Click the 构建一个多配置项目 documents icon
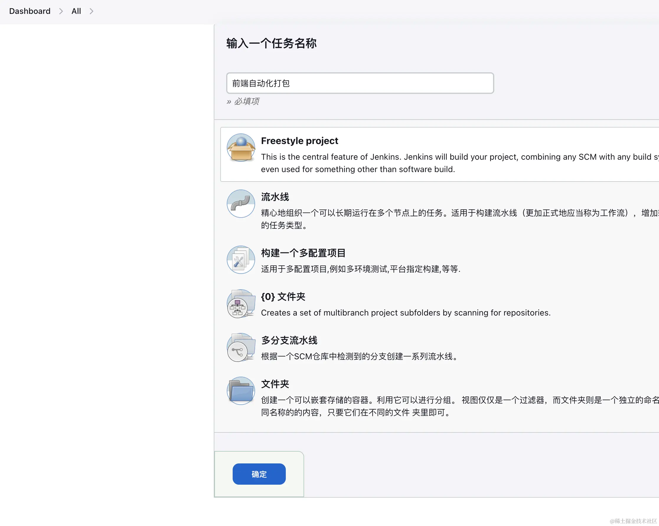This screenshot has height=526, width=659. (241, 260)
